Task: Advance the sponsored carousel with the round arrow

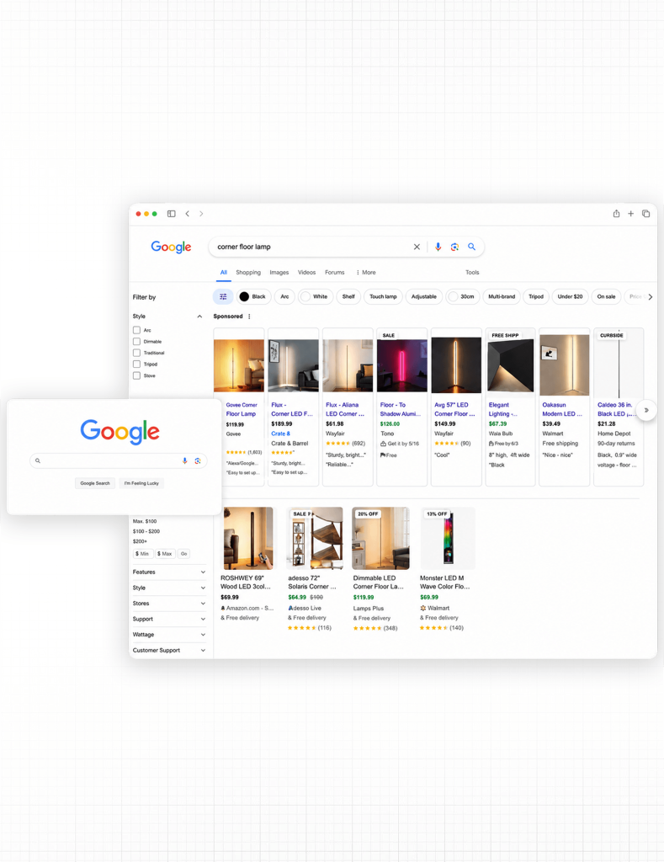Action: click(x=646, y=410)
